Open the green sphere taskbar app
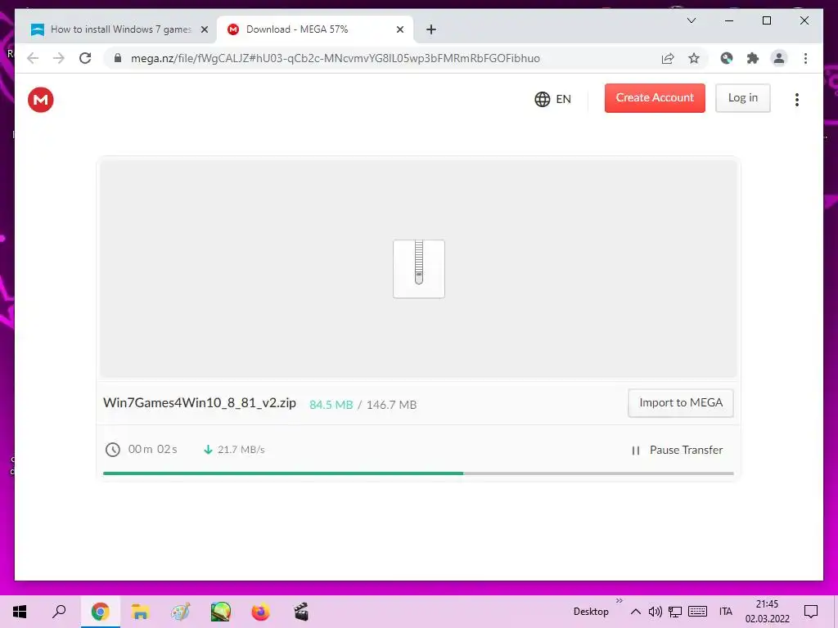Viewport: 838px width, 628px height. coord(220,612)
